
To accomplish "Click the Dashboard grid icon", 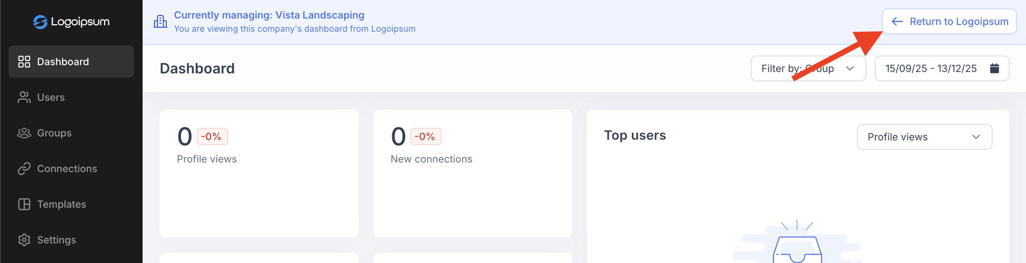I will tap(24, 62).
